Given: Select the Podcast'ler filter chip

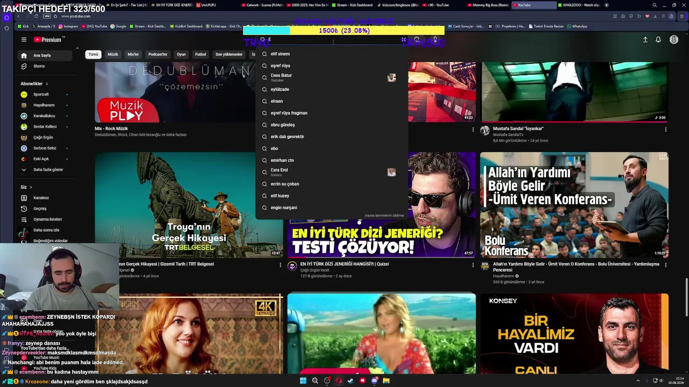Looking at the screenshot, I should pos(158,54).
